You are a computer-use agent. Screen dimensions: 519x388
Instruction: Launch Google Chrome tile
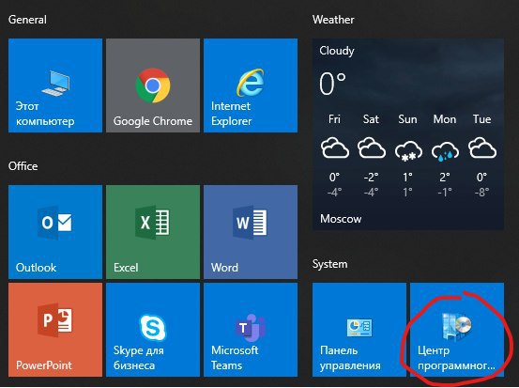pyautogui.click(x=153, y=85)
